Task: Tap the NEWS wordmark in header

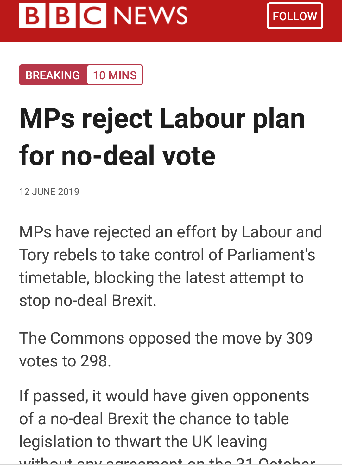Action: pos(150,16)
